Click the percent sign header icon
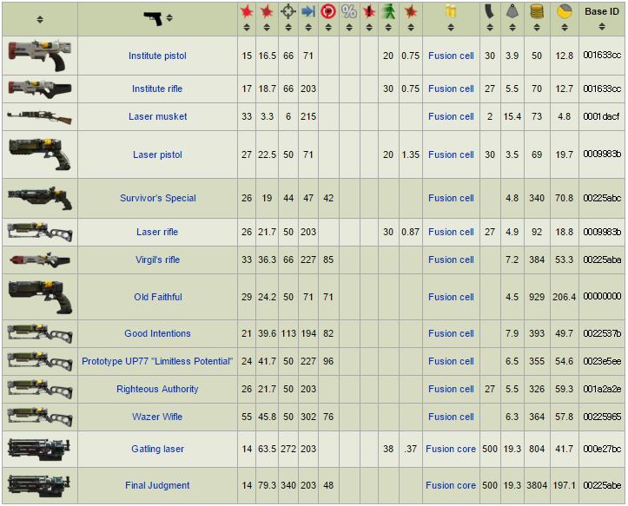The image size is (628, 506). [x=349, y=11]
